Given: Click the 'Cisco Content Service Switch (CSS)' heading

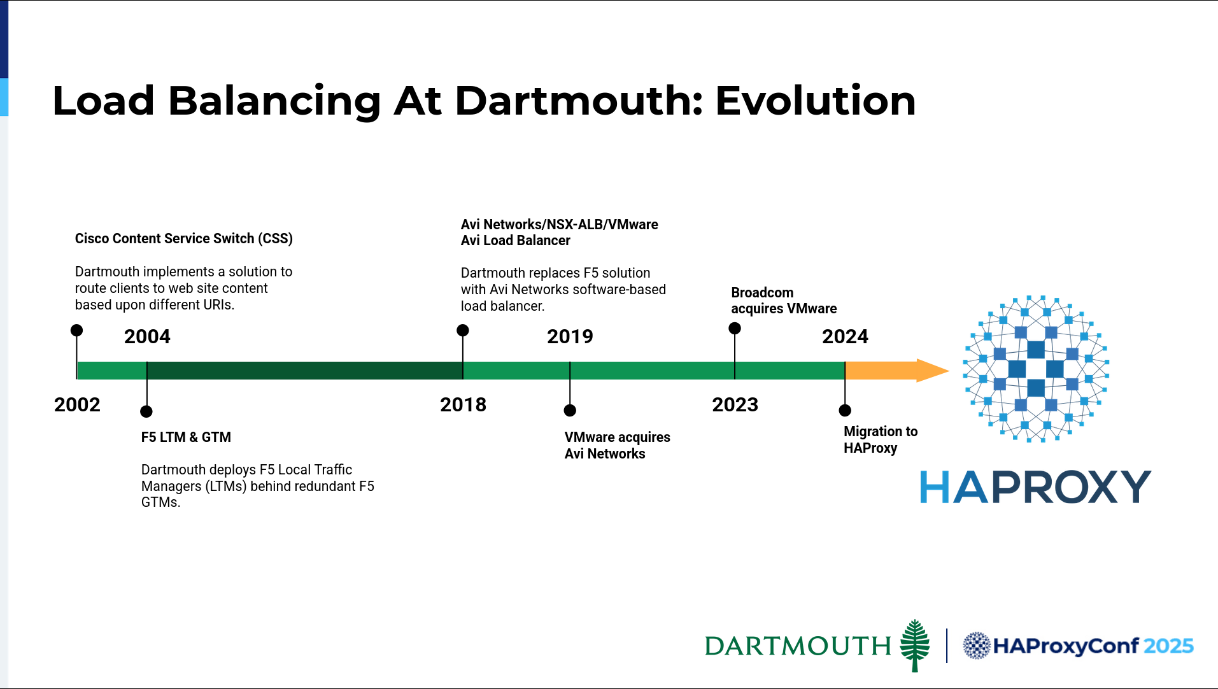Looking at the screenshot, I should point(184,238).
